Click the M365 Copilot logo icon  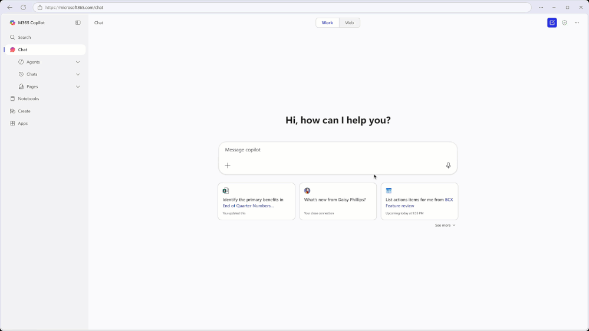12,22
